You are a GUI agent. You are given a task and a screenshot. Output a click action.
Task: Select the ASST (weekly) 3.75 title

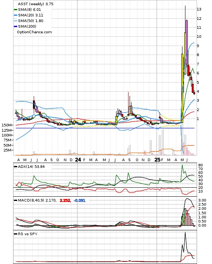click(x=36, y=4)
